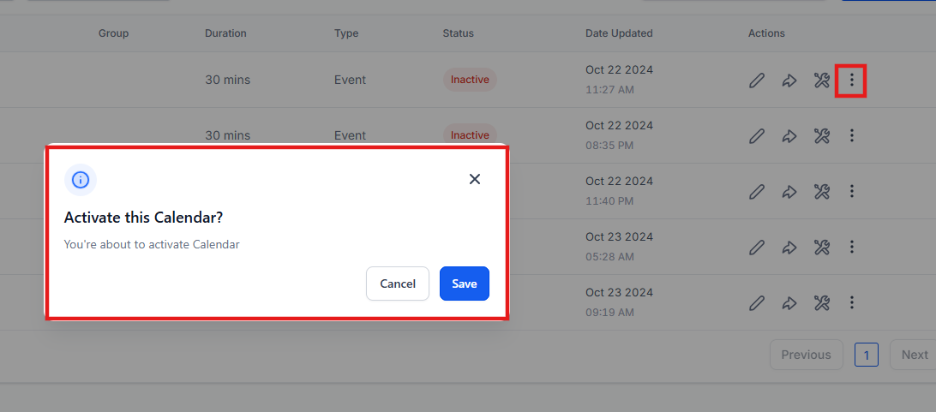
Task: Click the blue info icon in the dialog
Action: click(81, 180)
